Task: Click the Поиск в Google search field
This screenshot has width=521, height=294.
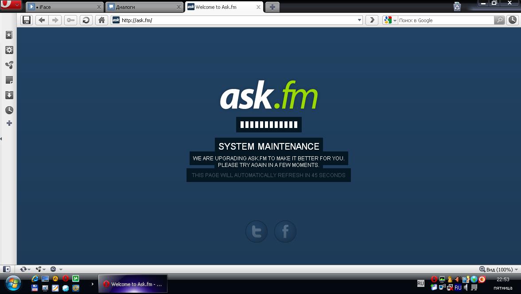Action: 446,20
